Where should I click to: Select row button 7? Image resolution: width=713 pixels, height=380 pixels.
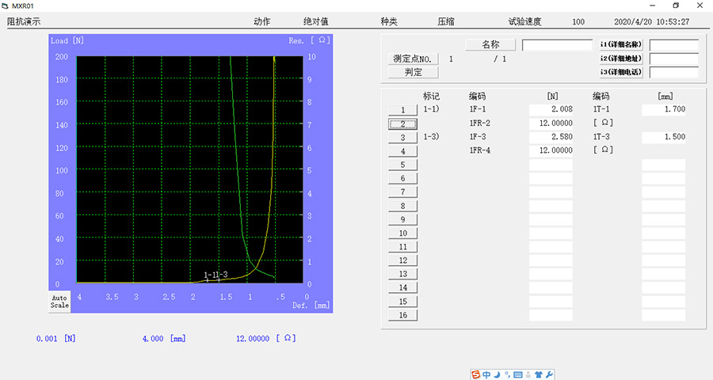[403, 192]
